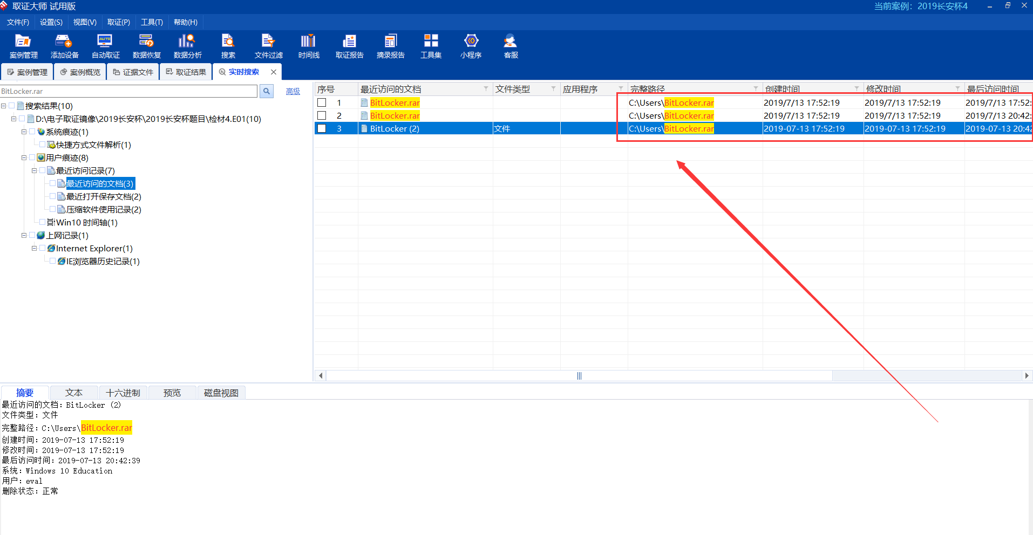Open the 文件过滤 tool

268,46
